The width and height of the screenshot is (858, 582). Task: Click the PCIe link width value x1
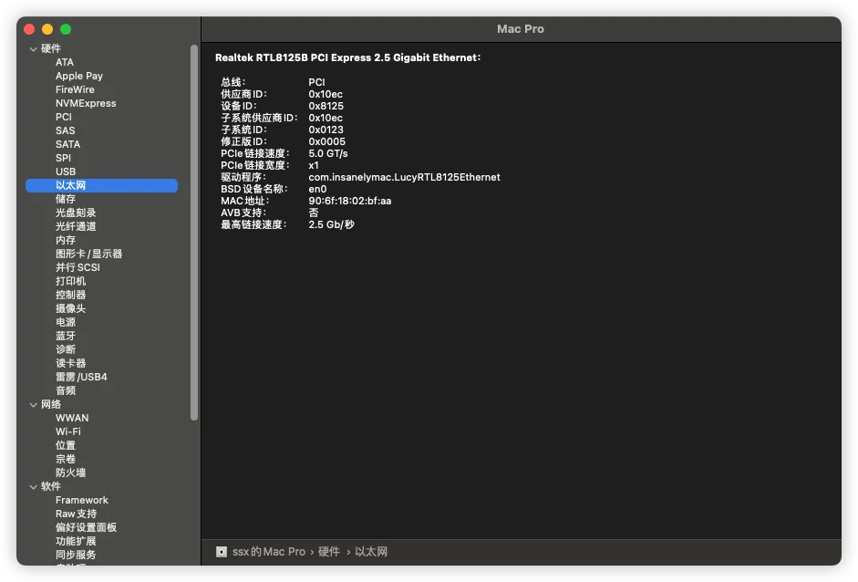point(313,165)
